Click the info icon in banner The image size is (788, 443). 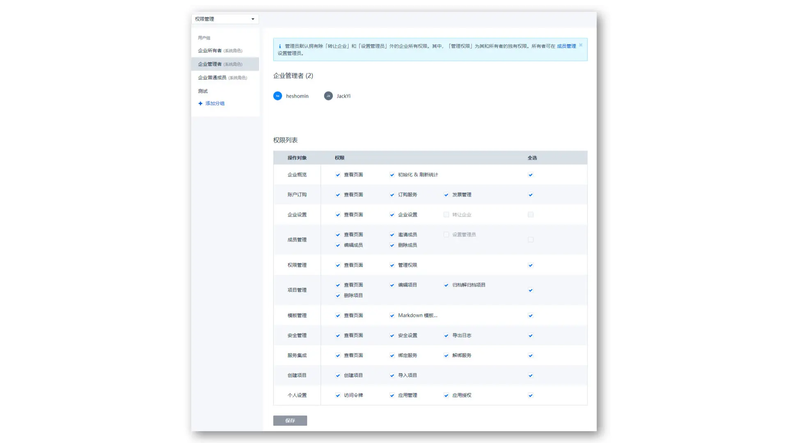click(280, 46)
